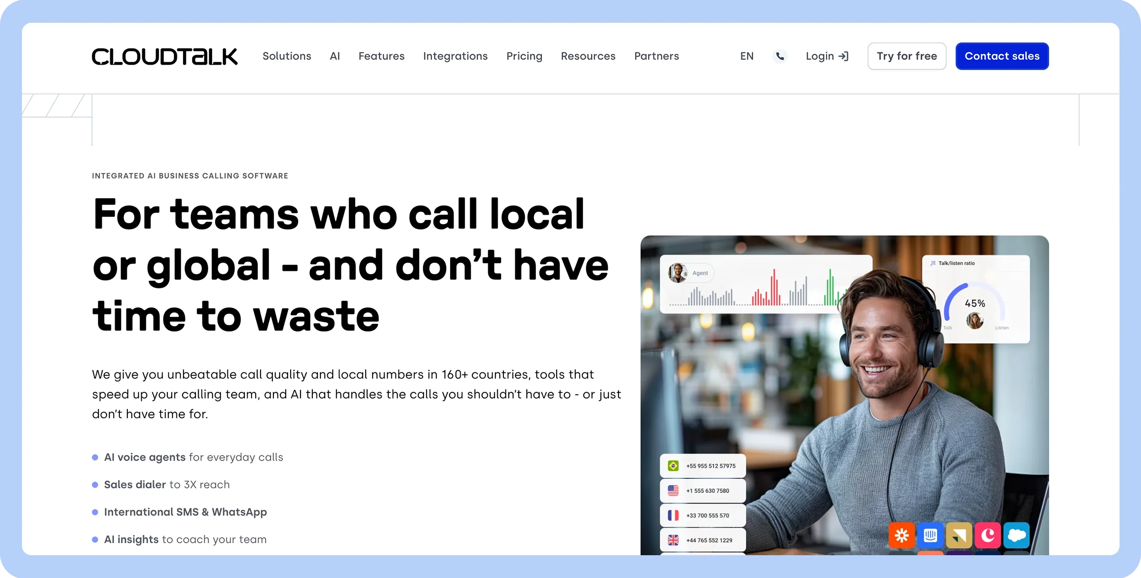Click the Brazil flag icon
The image size is (1141, 578).
pos(673,466)
